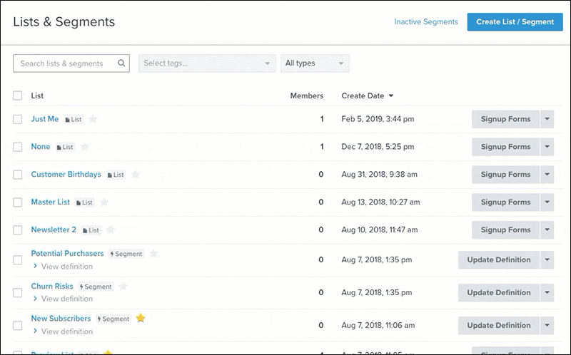Unstar the New Subscribers segment
The image size is (571, 355).
[x=141, y=319]
